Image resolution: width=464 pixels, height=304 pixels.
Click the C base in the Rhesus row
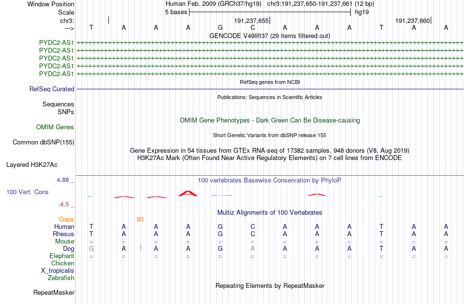pyautogui.click(x=253, y=234)
